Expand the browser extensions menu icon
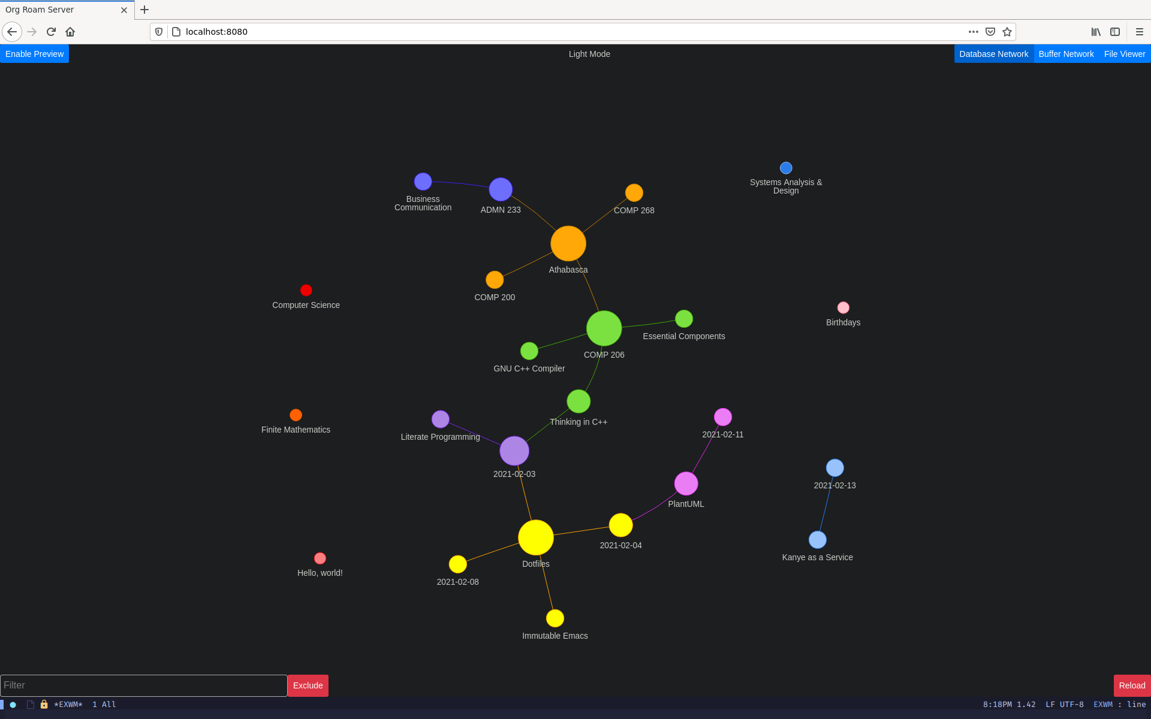 click(975, 32)
